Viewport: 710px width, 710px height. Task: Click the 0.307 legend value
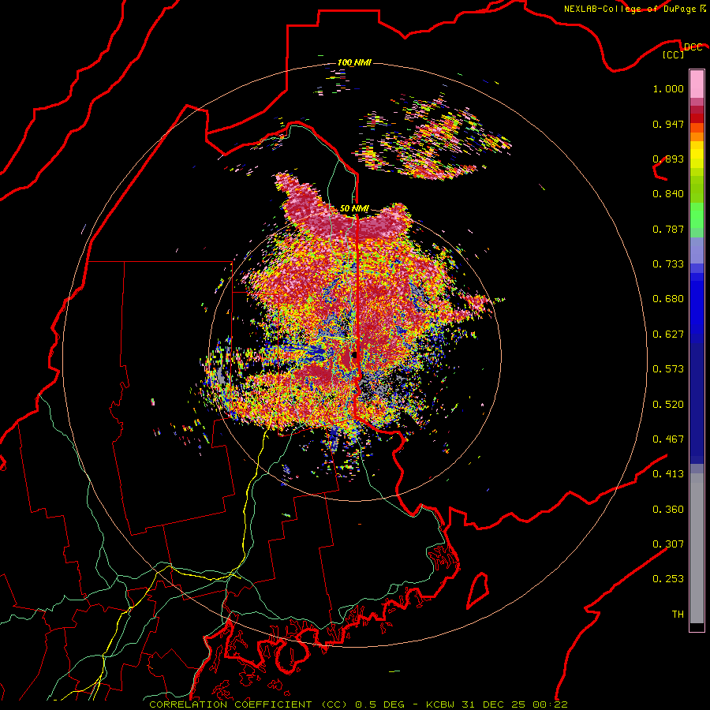point(668,544)
